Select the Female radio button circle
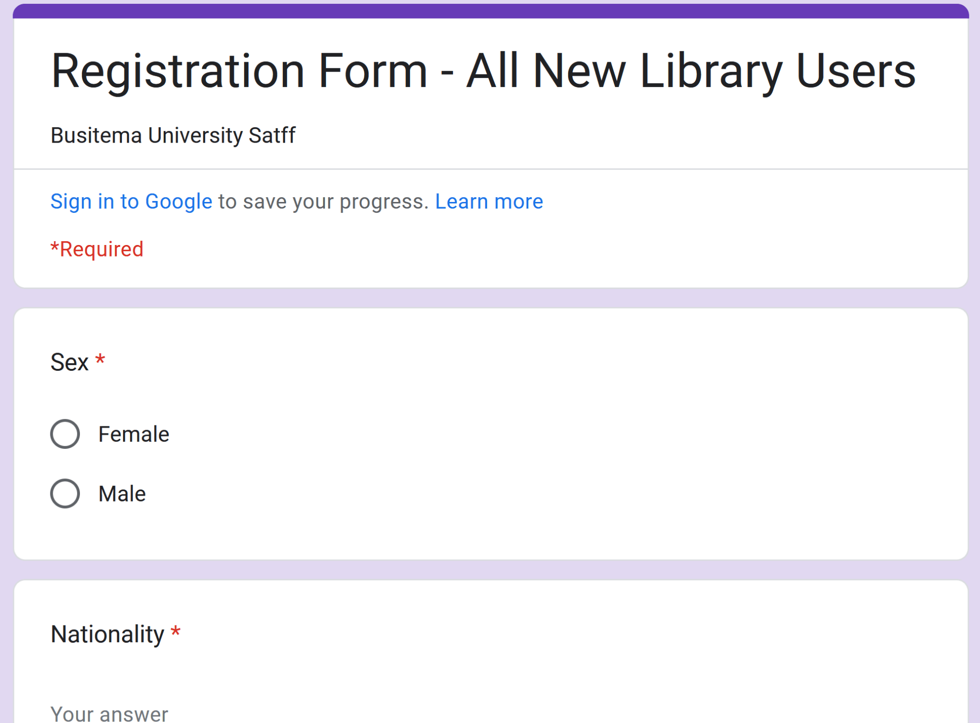The height and width of the screenshot is (723, 980). click(x=65, y=434)
